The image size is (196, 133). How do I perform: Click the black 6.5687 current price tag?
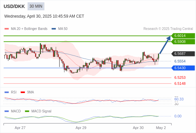(183, 54)
